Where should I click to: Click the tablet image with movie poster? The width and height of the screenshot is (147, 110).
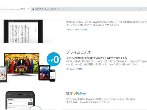click(x=44, y=73)
